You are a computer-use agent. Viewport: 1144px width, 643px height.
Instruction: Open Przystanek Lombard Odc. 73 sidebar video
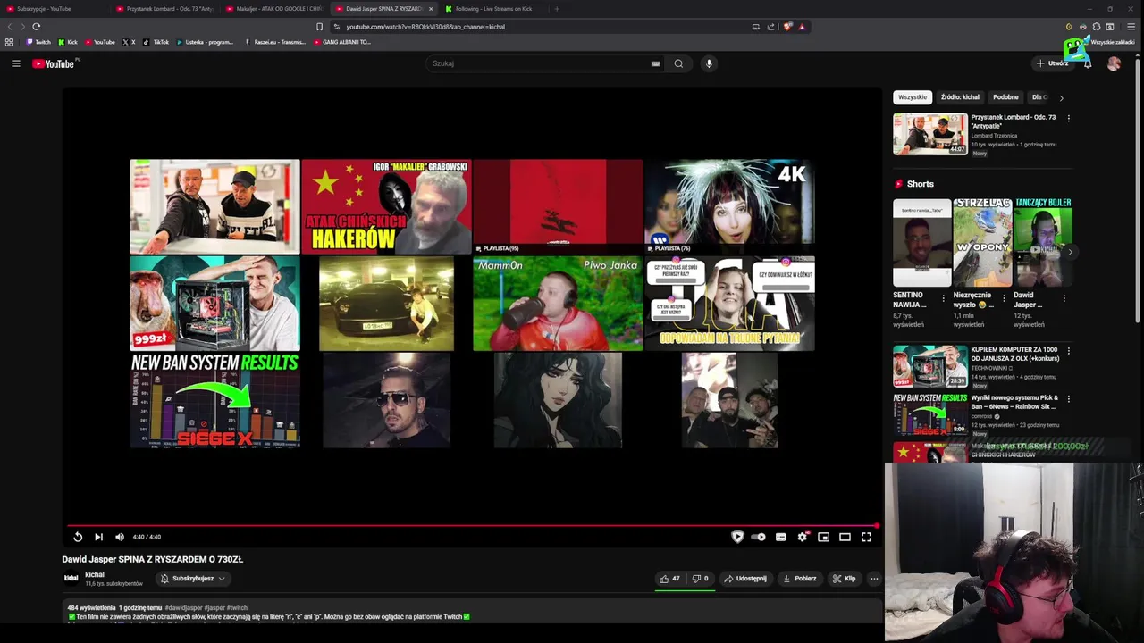pyautogui.click(x=930, y=134)
